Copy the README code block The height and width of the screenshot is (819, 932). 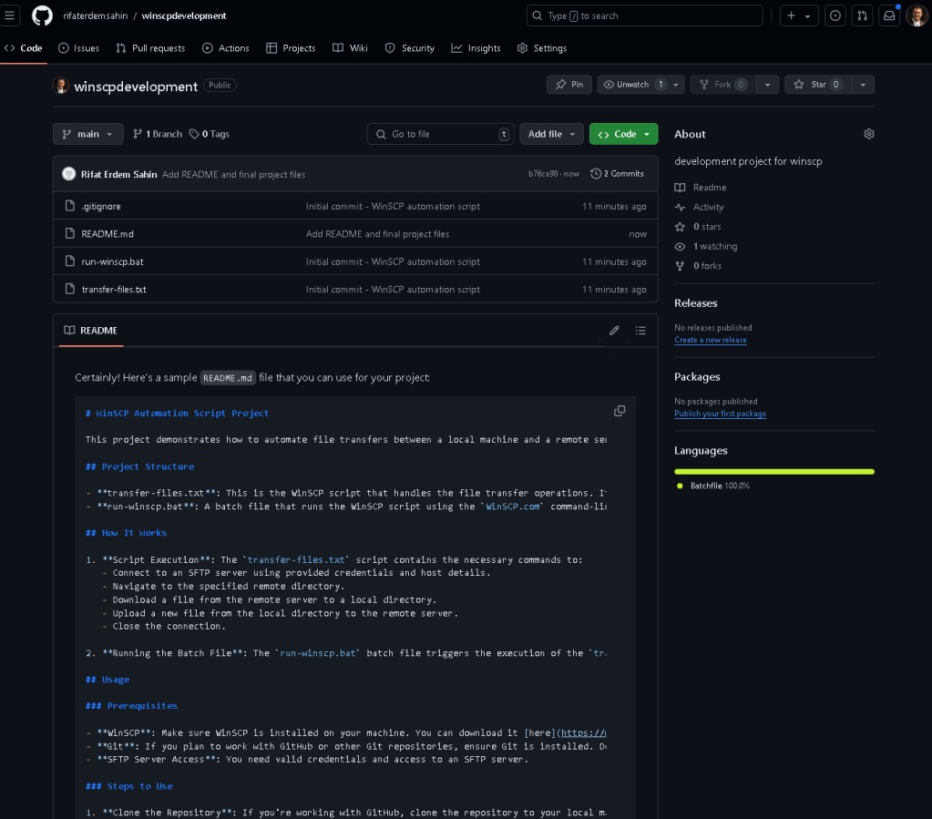pos(620,411)
